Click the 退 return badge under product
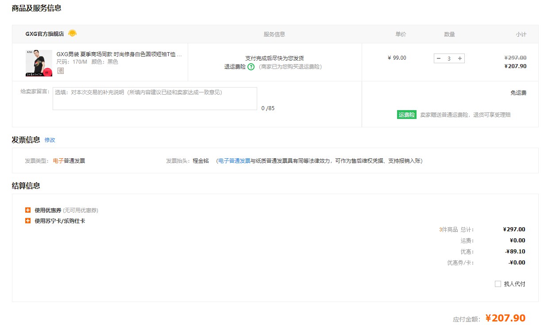This screenshot has height=325, width=548. pyautogui.click(x=61, y=71)
